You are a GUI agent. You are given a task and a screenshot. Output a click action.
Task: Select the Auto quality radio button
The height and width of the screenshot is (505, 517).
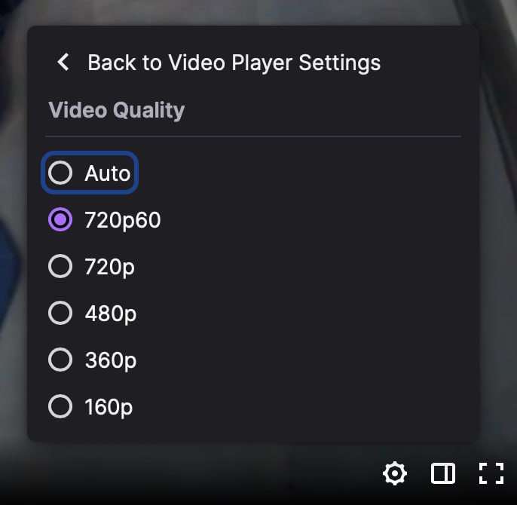(60, 173)
